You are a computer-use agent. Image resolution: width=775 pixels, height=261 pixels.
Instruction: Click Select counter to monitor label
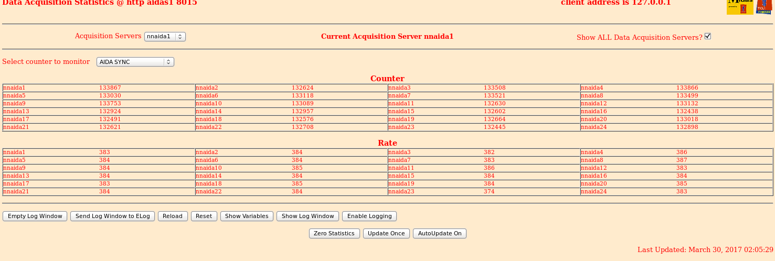point(46,62)
